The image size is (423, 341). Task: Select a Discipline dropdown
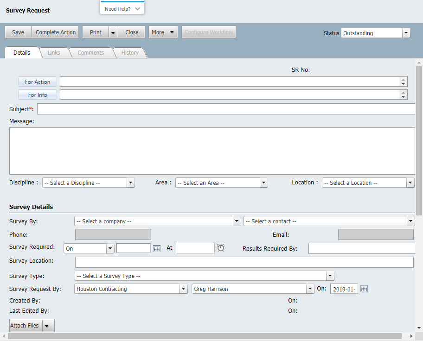tap(89, 183)
